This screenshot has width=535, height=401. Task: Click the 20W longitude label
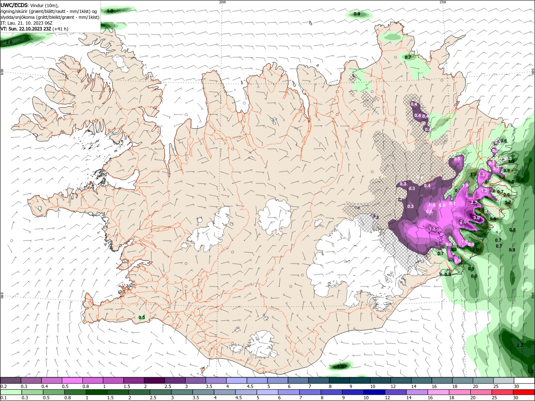[222, 2]
